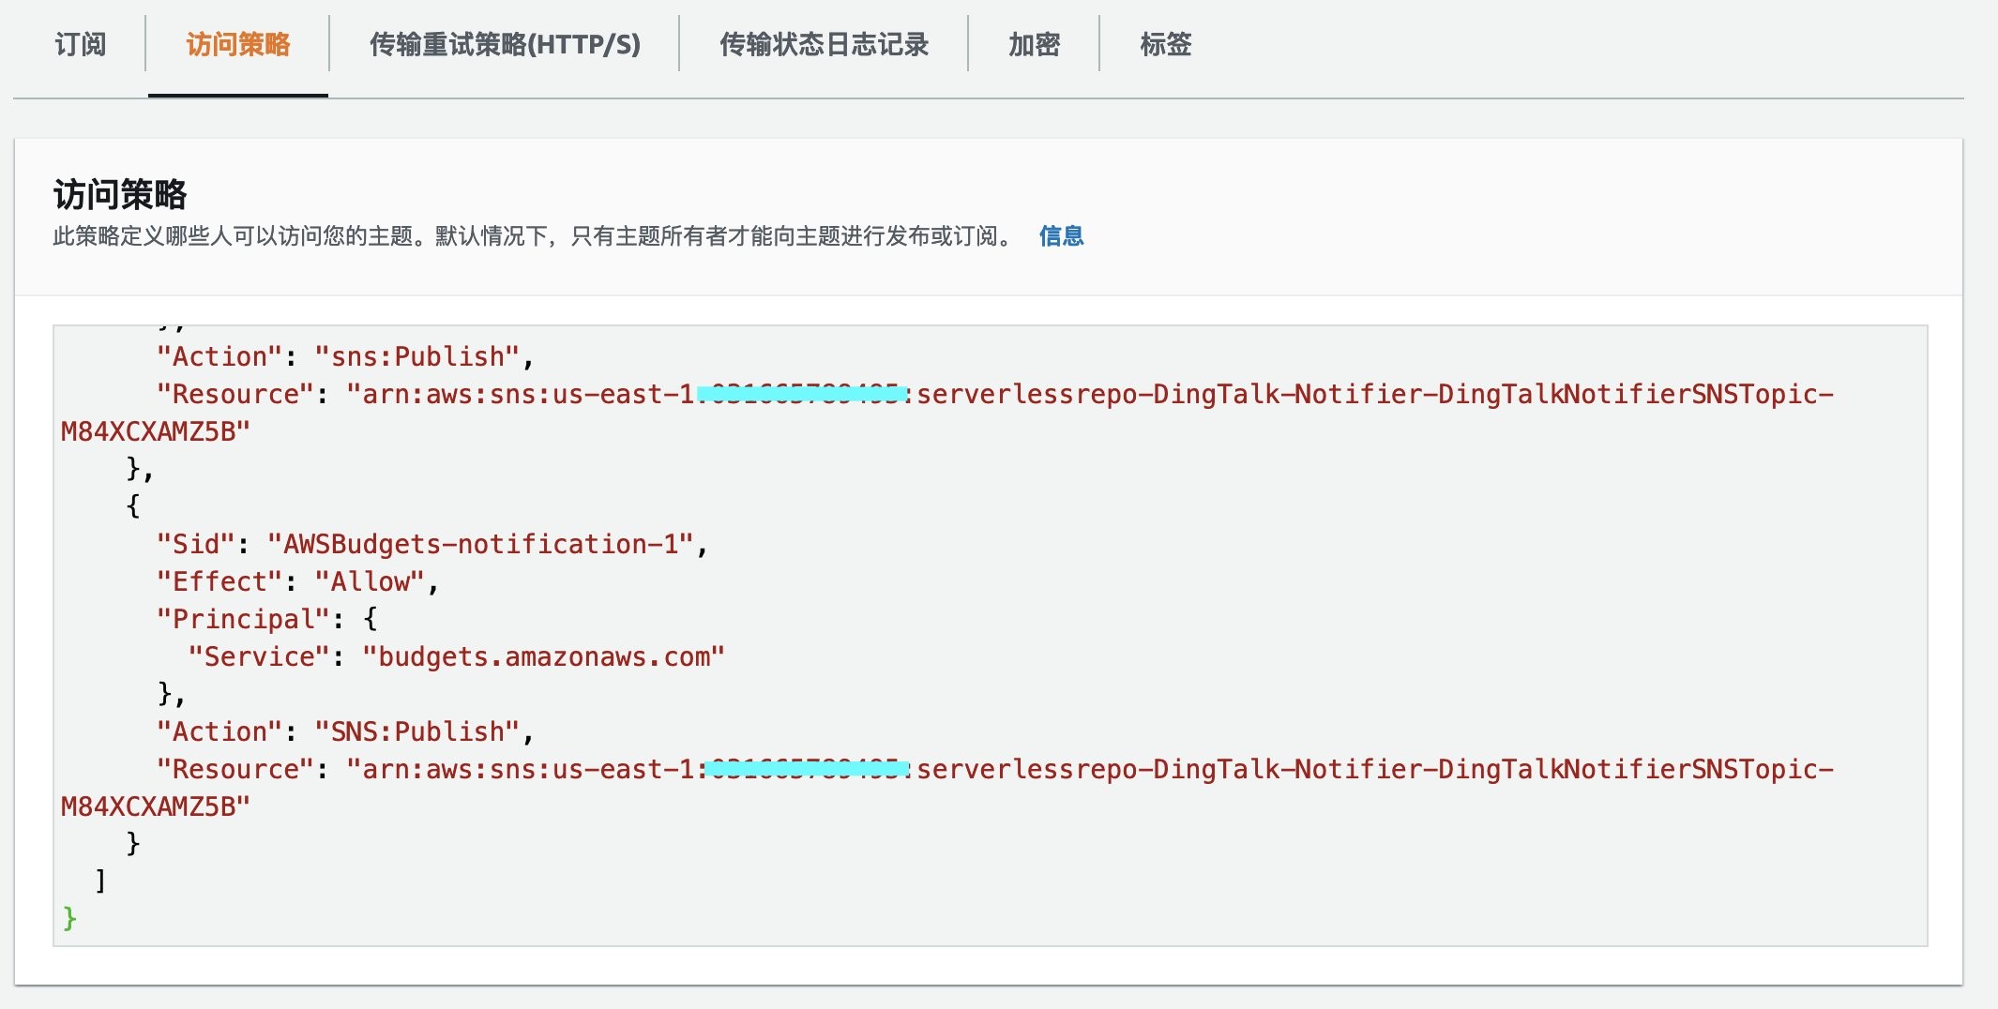Switch to the 订阅 tab
The width and height of the screenshot is (1998, 1009).
click(80, 44)
